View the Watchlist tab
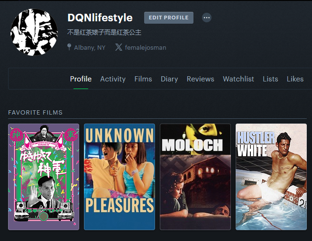312x241 pixels. pos(239,79)
